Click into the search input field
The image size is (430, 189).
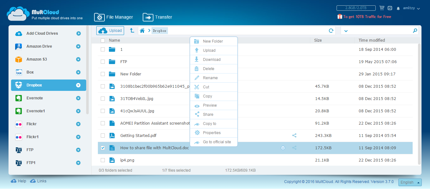point(380,31)
